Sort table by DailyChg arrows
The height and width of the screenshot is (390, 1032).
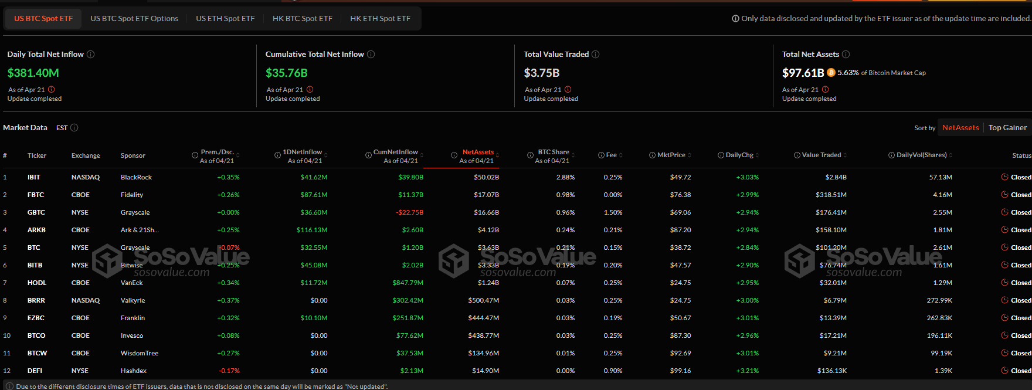tap(757, 155)
